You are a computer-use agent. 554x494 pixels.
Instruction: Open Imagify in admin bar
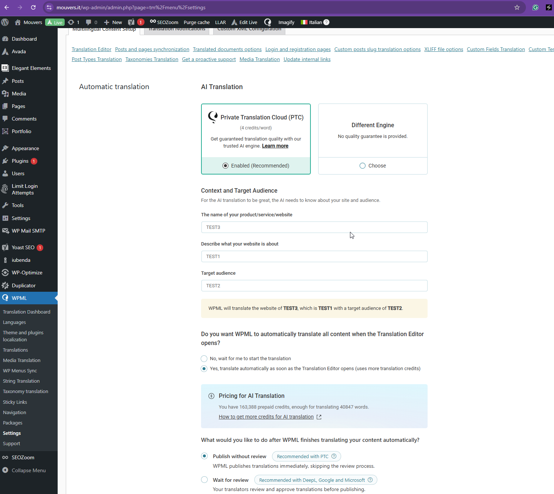point(286,22)
